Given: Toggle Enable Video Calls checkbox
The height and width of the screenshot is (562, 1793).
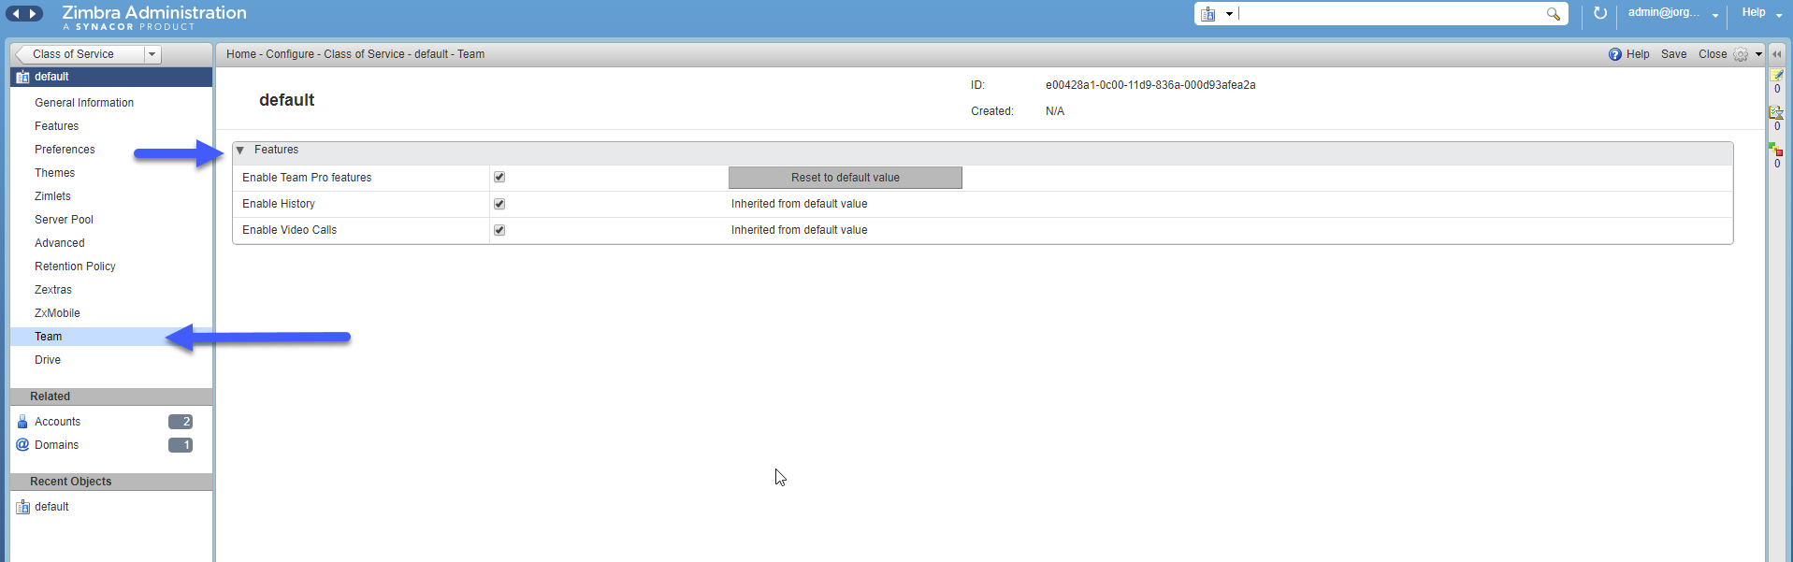Looking at the screenshot, I should coord(499,229).
